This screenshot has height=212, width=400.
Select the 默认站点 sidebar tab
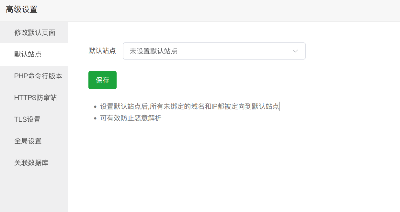pos(34,54)
